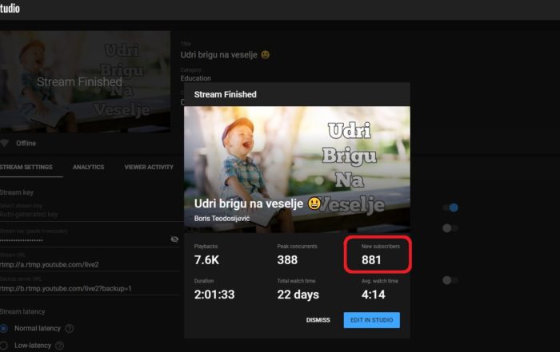Click the Stream key section heading

pos(17,192)
